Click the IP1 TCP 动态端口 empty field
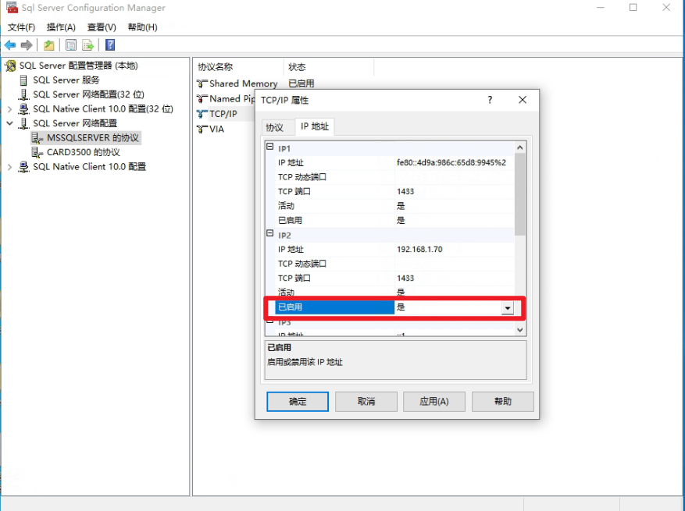This screenshot has width=685, height=511. pos(455,177)
